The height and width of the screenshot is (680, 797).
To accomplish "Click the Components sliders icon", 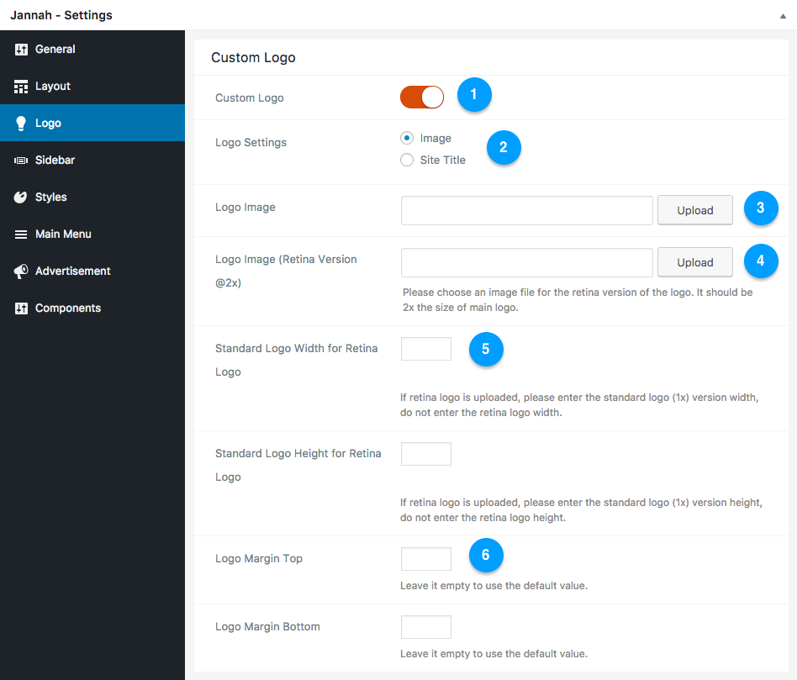I will point(21,308).
